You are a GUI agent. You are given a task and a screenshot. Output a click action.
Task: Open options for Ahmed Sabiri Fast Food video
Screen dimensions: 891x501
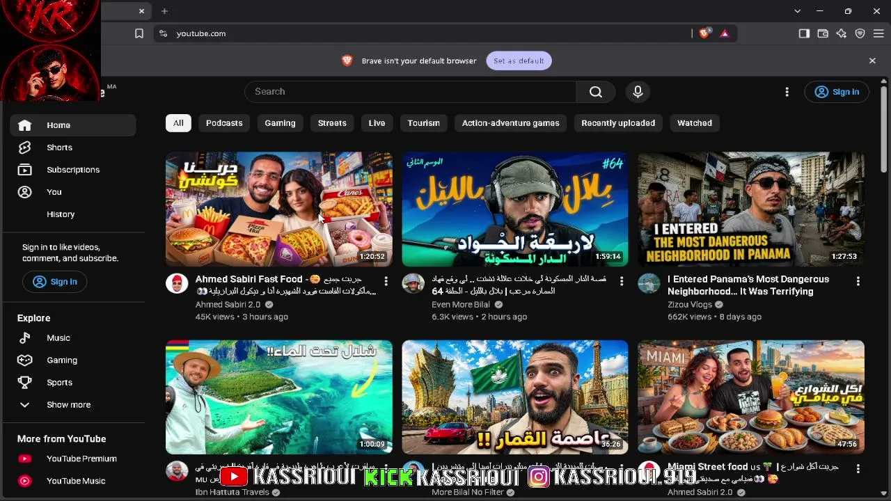click(386, 281)
